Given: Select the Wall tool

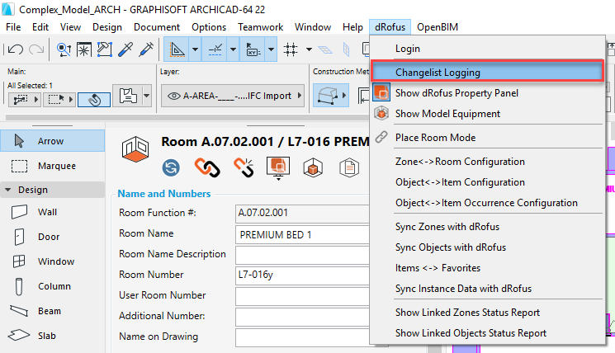Looking at the screenshot, I should tap(47, 212).
